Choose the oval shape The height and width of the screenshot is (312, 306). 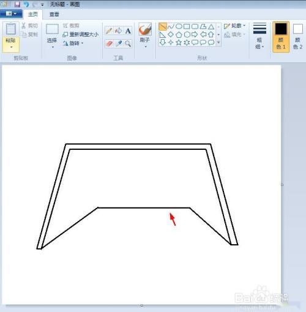click(x=179, y=26)
